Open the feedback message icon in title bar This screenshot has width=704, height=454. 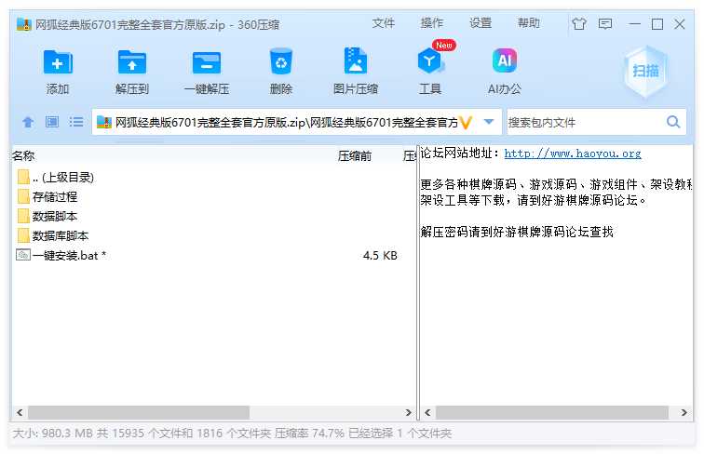pyautogui.click(x=605, y=23)
